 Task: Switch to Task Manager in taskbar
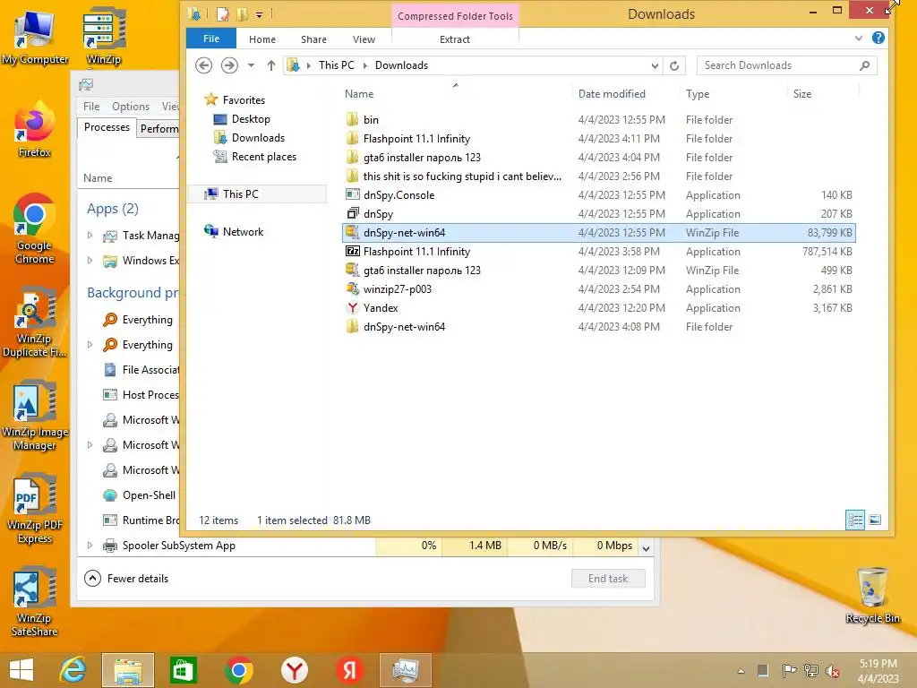click(x=406, y=670)
